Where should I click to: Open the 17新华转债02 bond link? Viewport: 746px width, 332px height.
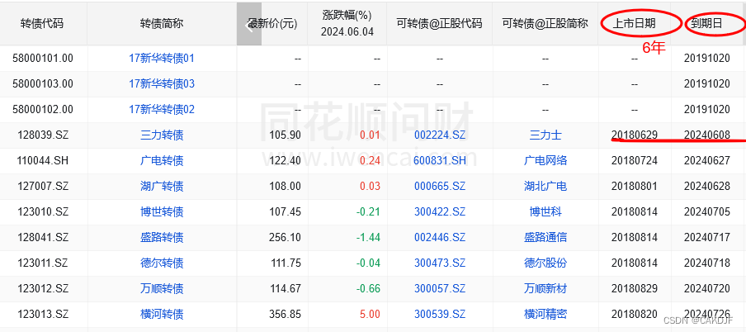tap(162, 110)
